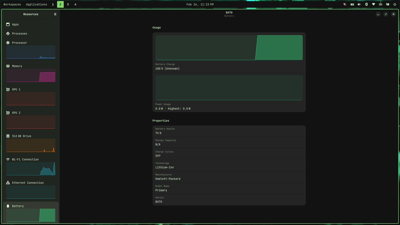
Task: Open the date and time calendar
Action: pyautogui.click(x=200, y=4)
